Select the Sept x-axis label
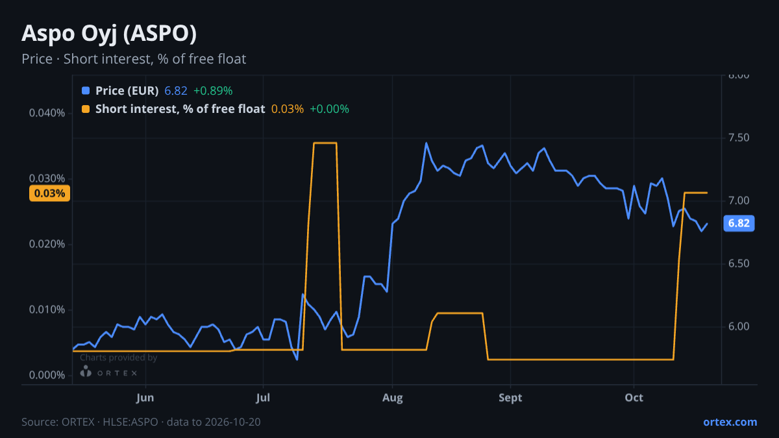Screen dimensions: 779x438 pos(510,398)
